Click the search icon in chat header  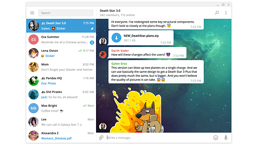[x=216, y=13]
